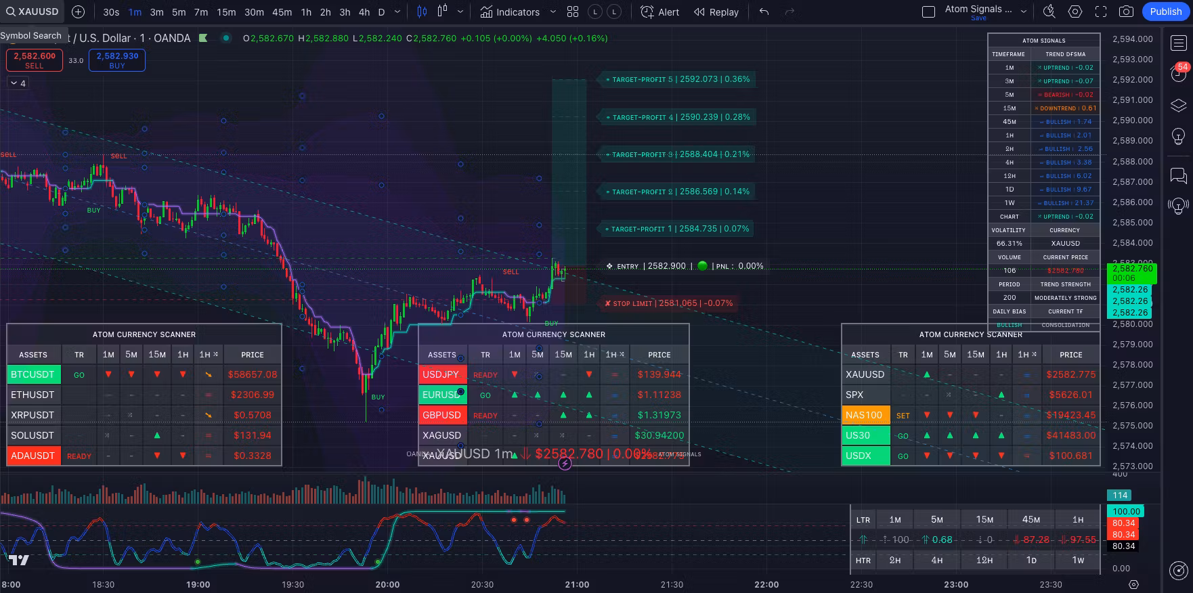Expand the timeframe interval dropdown arrow
The image size is (1193, 593).
point(397,12)
